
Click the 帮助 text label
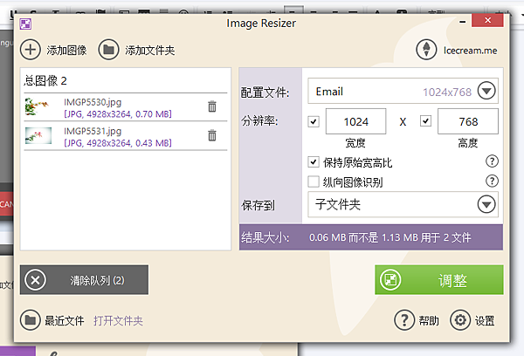[429, 321]
